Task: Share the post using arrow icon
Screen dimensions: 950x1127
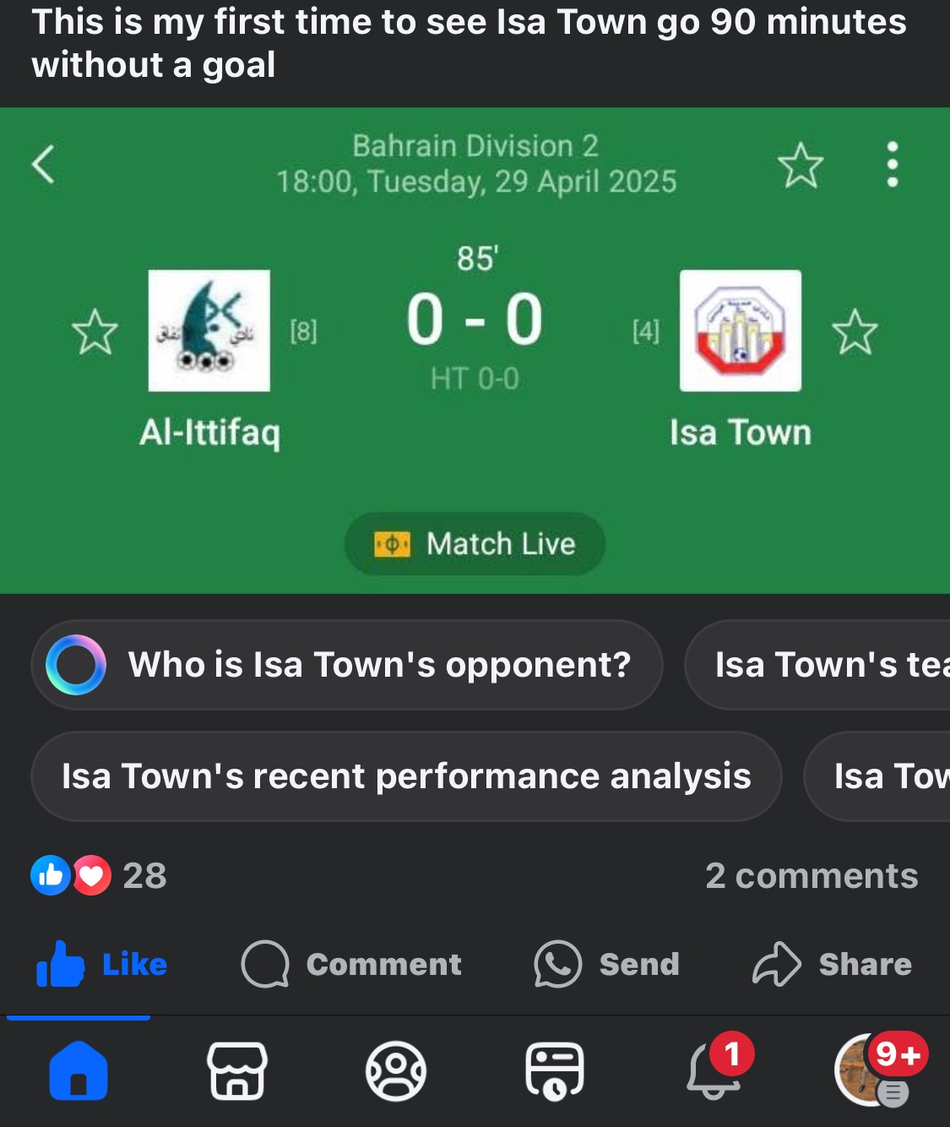Action: 776,964
